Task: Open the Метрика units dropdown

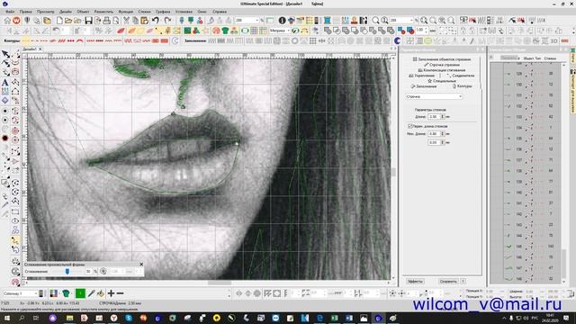Action: tap(280, 31)
